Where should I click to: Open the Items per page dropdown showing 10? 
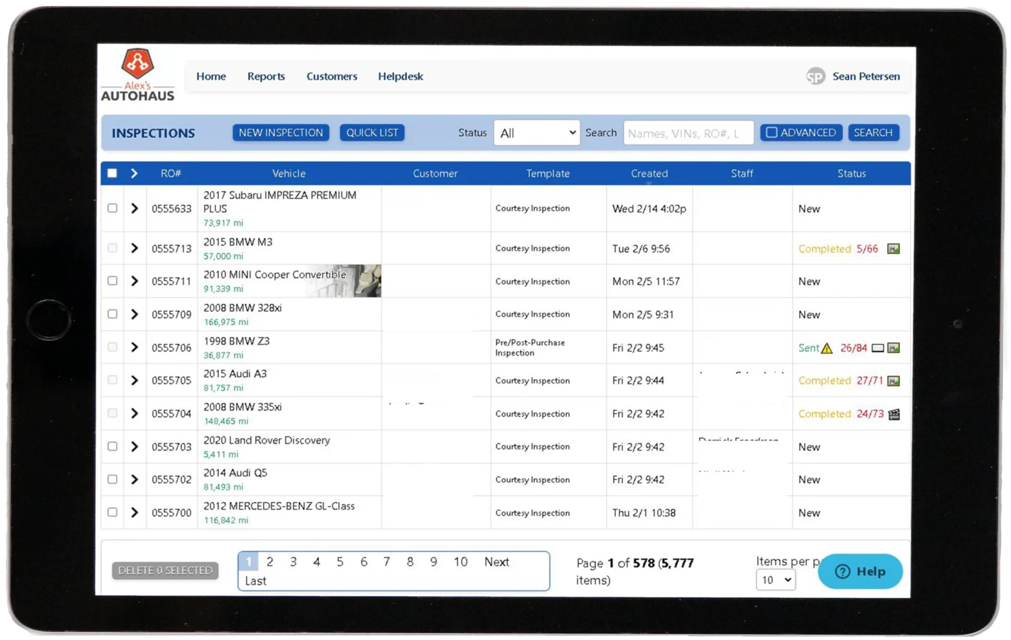(775, 580)
